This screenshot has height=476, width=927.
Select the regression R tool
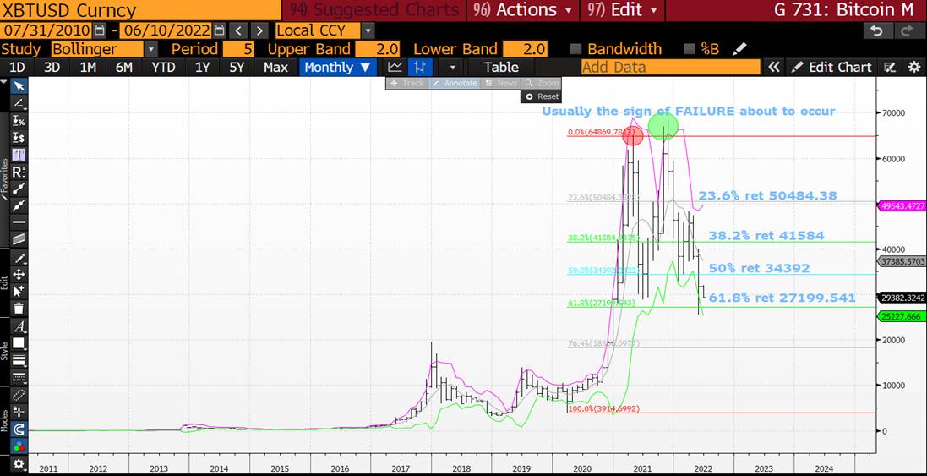pos(19,172)
